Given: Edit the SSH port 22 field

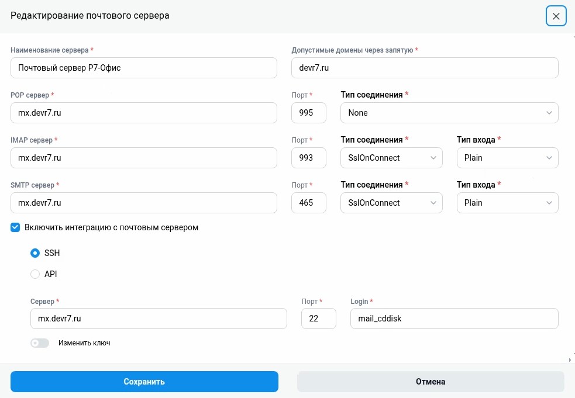Looking at the screenshot, I should pos(319,319).
